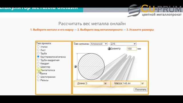Click the 'цветной металлопрокат' tagline
This screenshot has height=103, width=183.
[162, 15]
